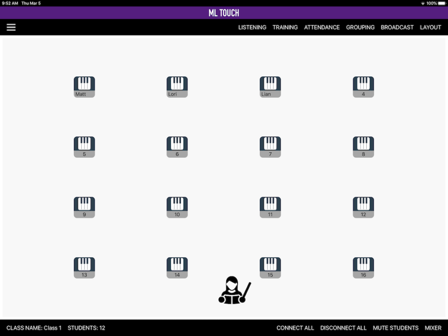Tap keyboard station 4
448x336 pixels.
364,87
